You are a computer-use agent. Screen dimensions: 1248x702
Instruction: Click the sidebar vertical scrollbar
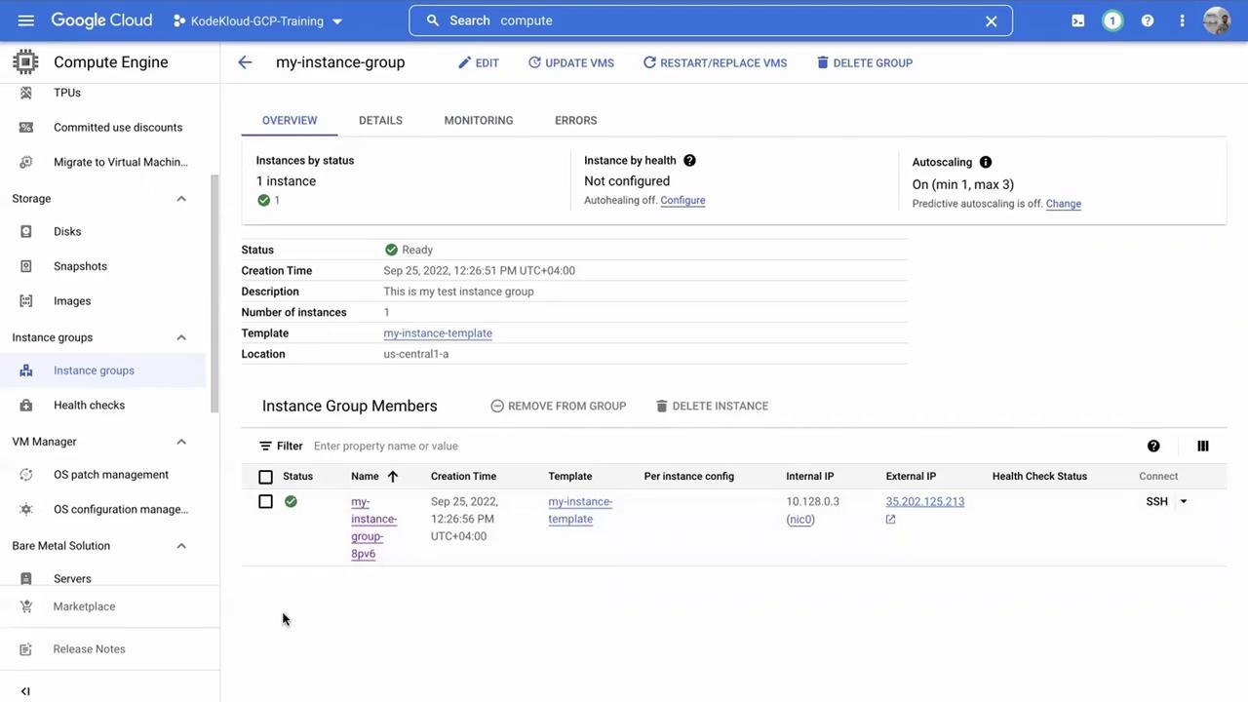point(214,292)
